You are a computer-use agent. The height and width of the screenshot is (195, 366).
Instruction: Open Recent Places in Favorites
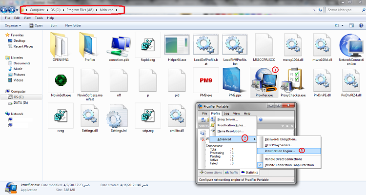21,46
